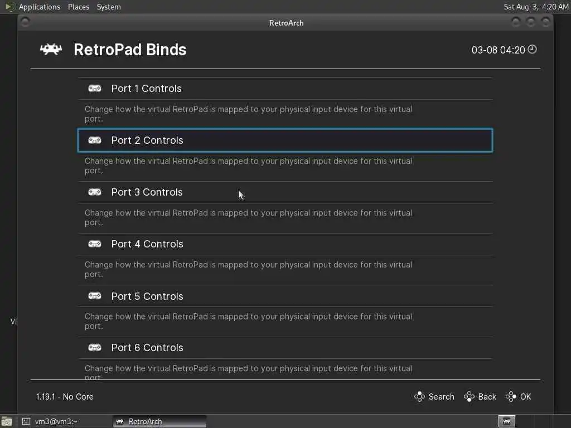Open the Applications menu
This screenshot has height=428, width=571.
click(x=39, y=7)
